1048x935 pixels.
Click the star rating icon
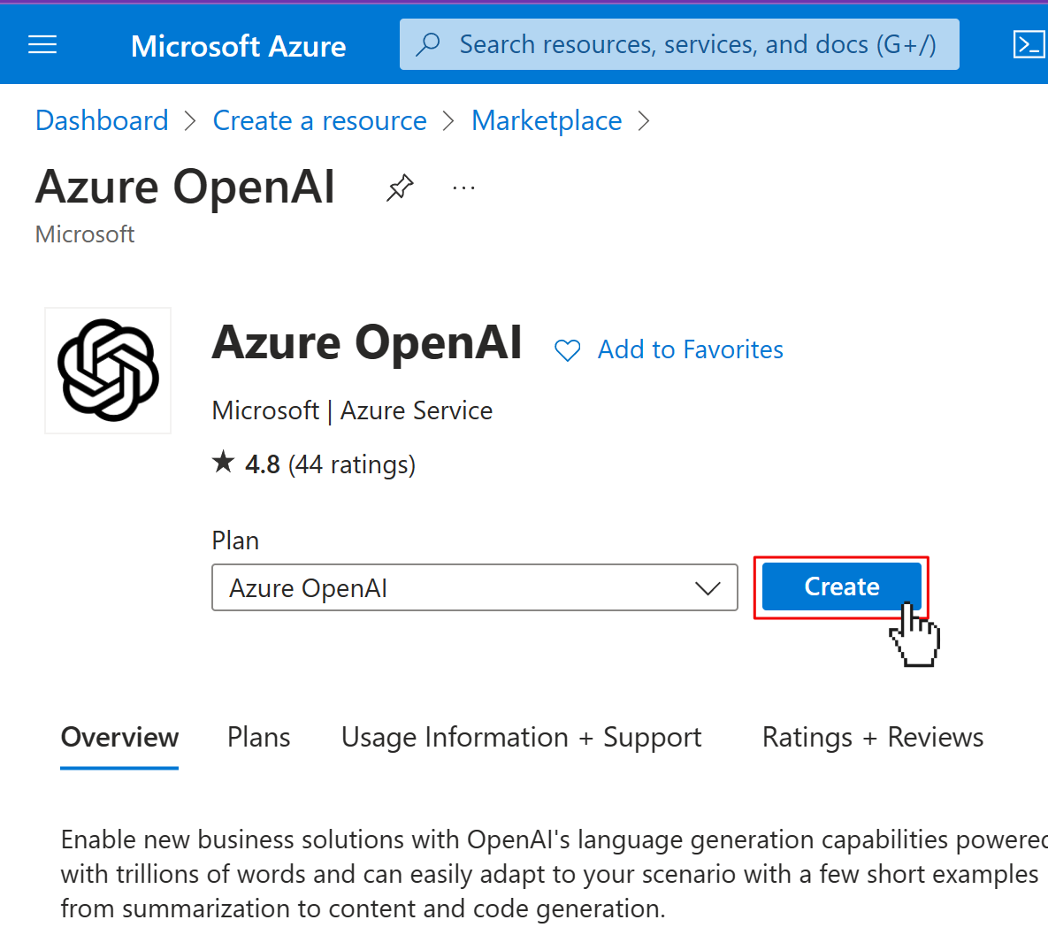coord(223,462)
